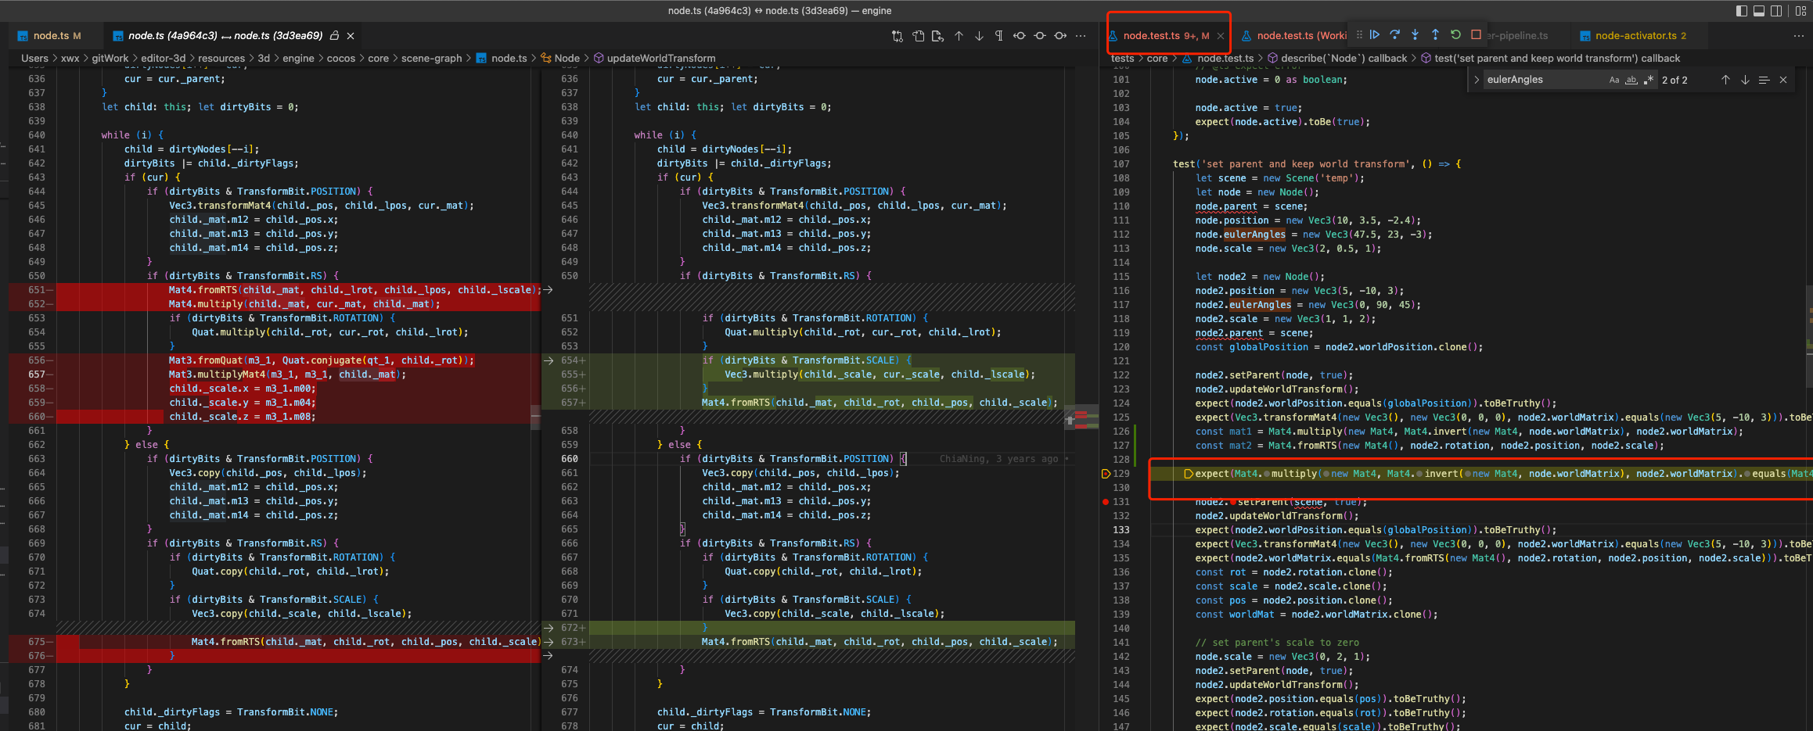Image resolution: width=1813 pixels, height=731 pixels.
Task: Click the debug Step Over icon
Action: [1394, 35]
